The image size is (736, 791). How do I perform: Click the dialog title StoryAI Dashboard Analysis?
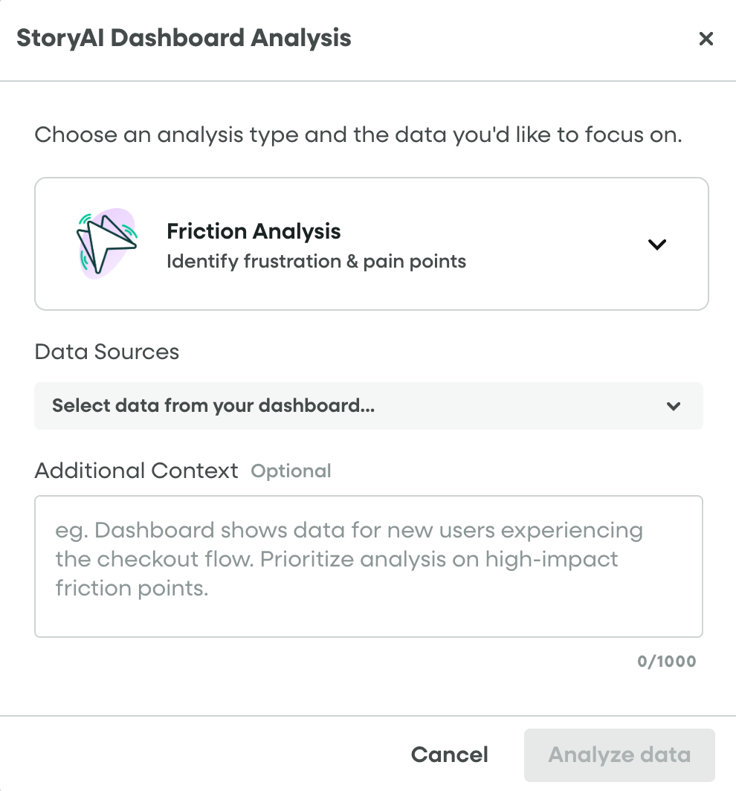184,37
